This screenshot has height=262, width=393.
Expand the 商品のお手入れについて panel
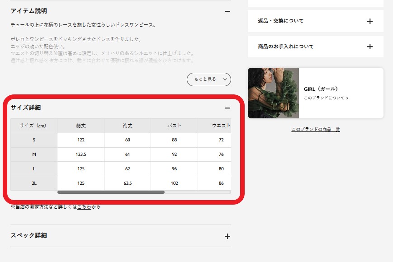[x=316, y=47]
